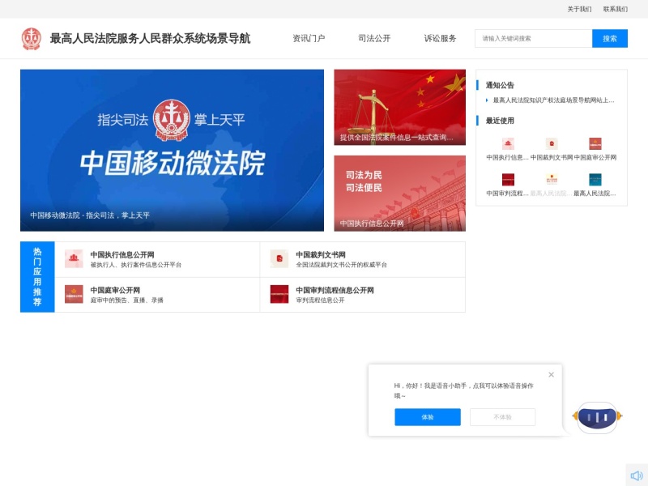
Task: Click the 搜索 search button
Action: point(610,38)
